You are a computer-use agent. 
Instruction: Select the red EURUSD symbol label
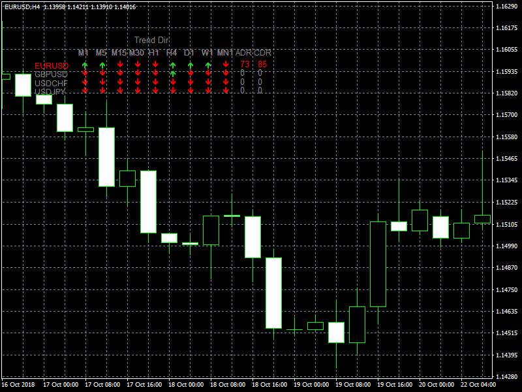pyautogui.click(x=52, y=66)
